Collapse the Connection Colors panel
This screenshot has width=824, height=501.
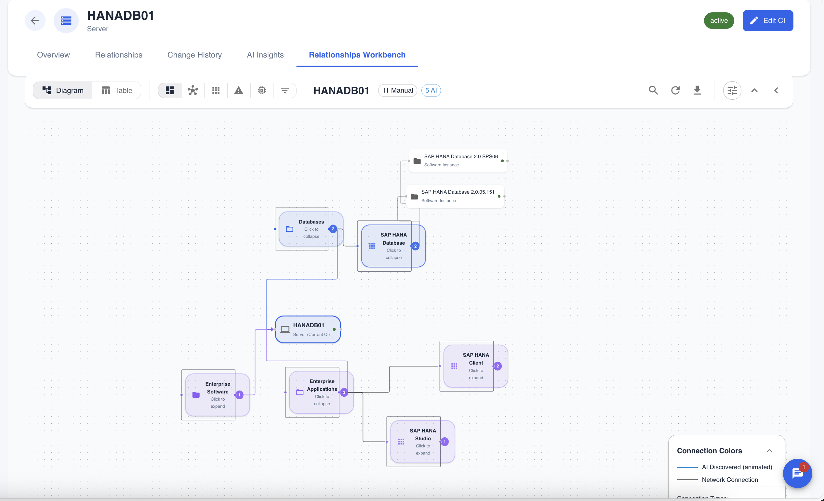[769, 451]
